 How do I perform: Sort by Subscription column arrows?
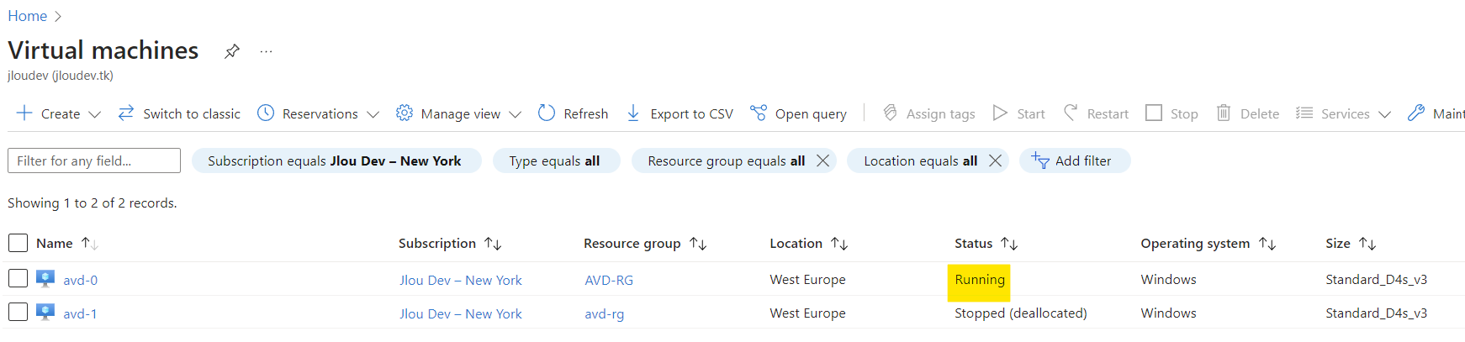(x=493, y=244)
